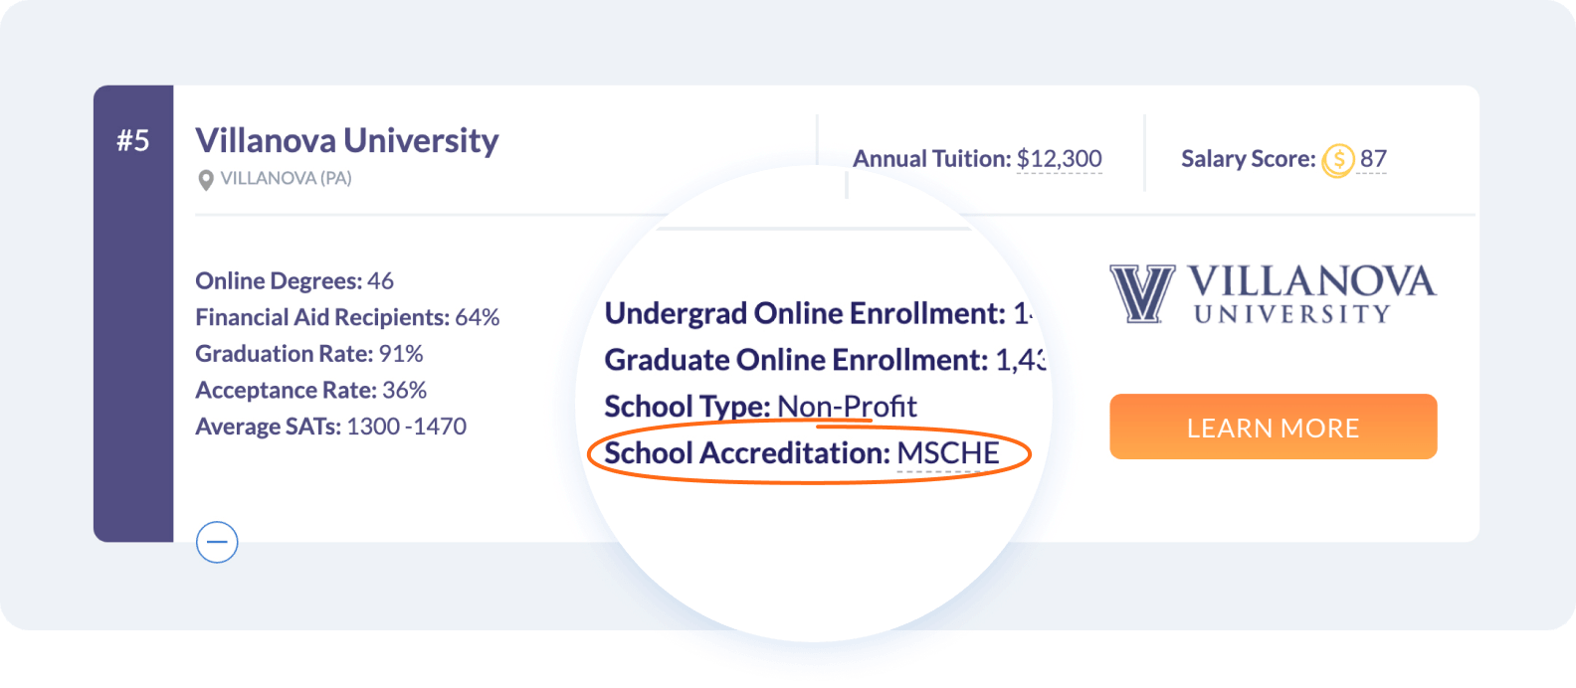Click the Graduate Online Enrollment line
This screenshot has width=1576, height=688.
[825, 360]
